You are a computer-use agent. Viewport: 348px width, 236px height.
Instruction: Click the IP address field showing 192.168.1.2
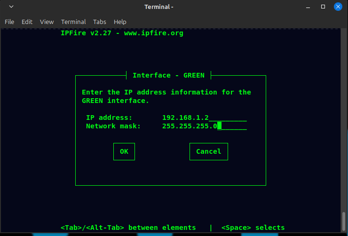(x=204, y=118)
